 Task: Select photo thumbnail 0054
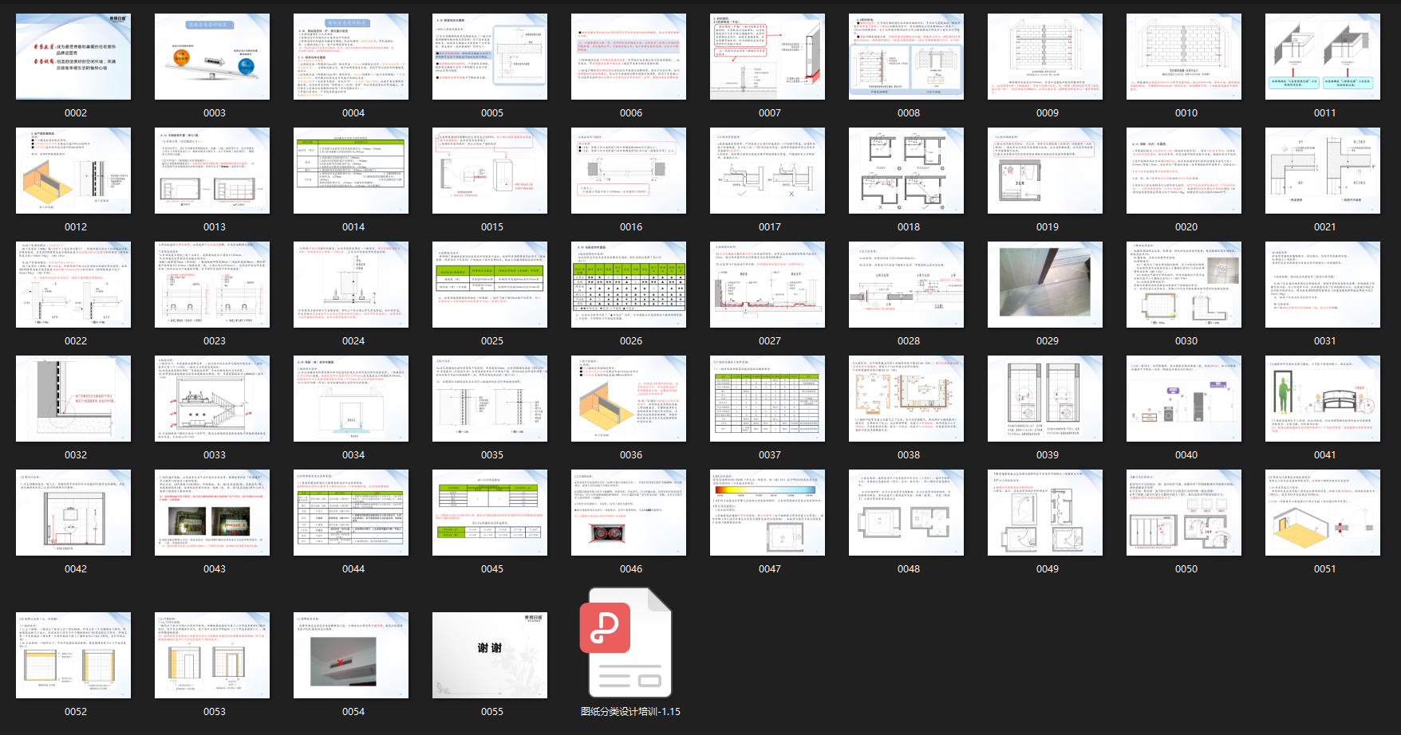351,655
